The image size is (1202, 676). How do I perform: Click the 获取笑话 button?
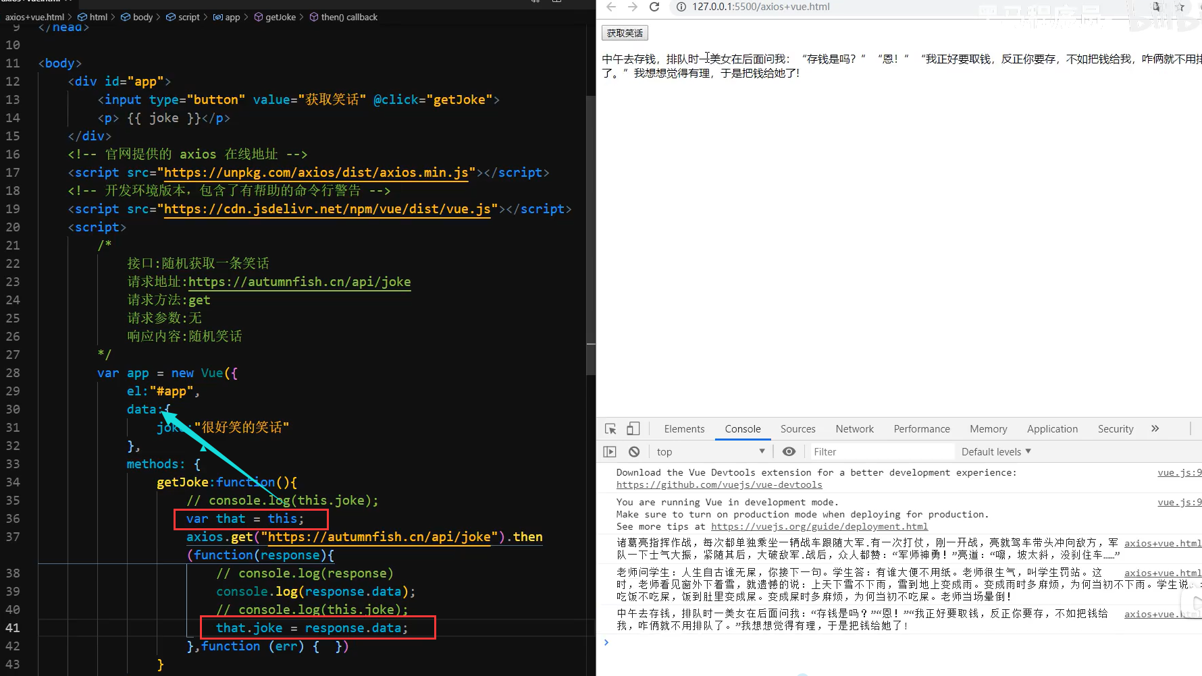pos(625,32)
